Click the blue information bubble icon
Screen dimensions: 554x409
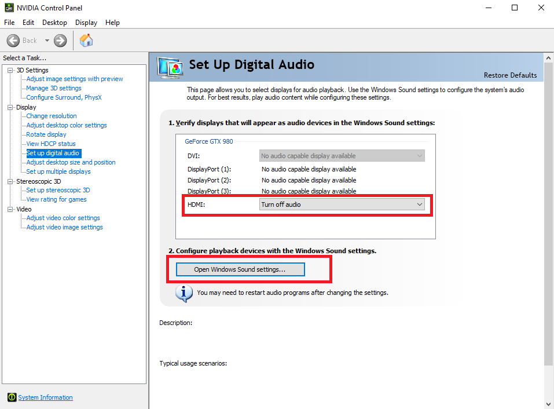[x=184, y=293]
